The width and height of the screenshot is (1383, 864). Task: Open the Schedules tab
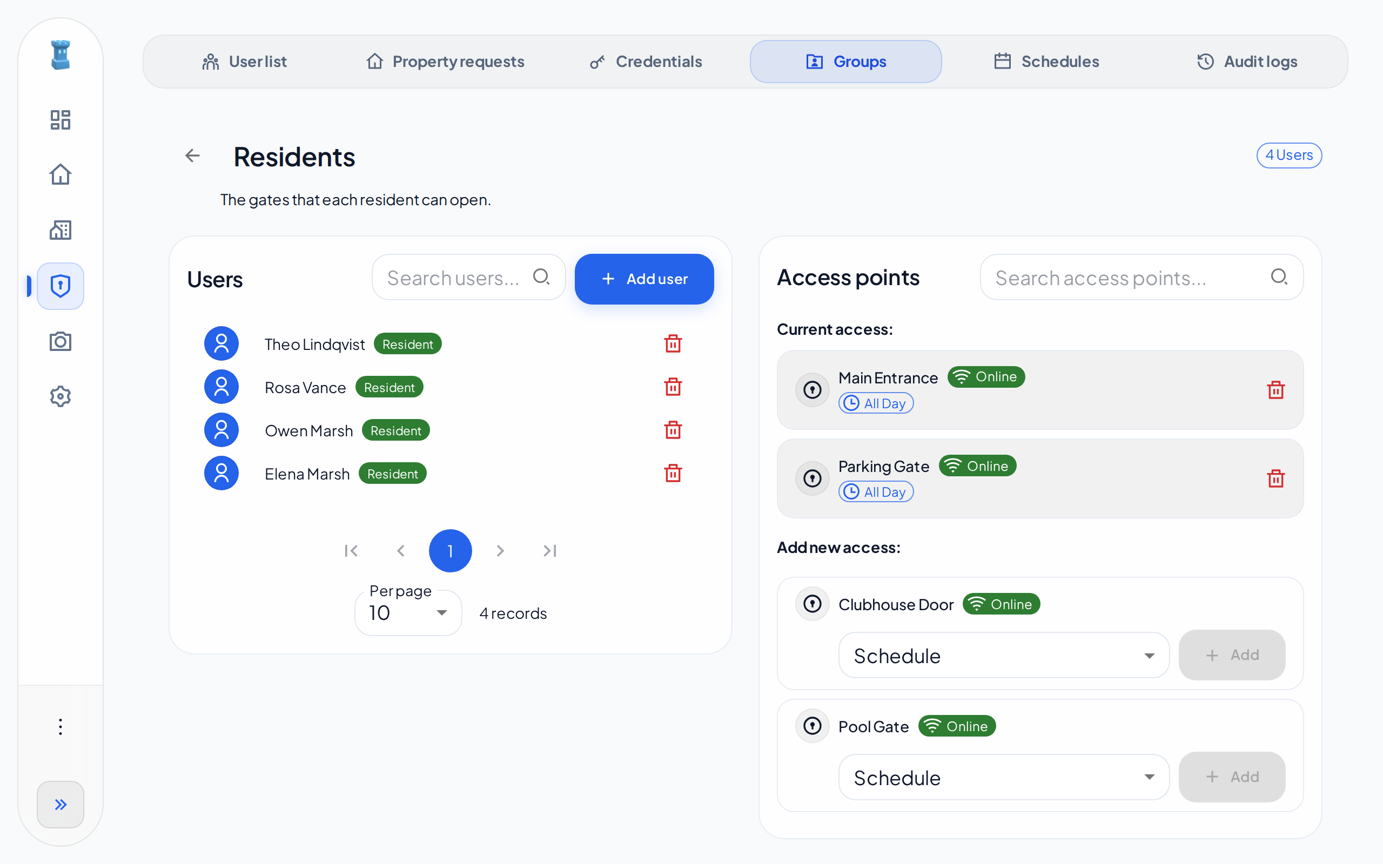pyautogui.click(x=1046, y=62)
